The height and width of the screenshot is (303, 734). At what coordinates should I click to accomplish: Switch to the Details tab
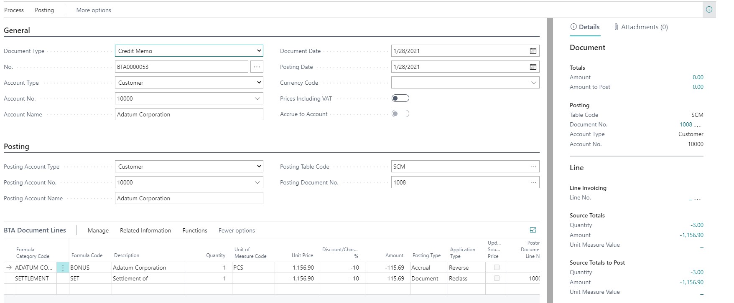[585, 27]
